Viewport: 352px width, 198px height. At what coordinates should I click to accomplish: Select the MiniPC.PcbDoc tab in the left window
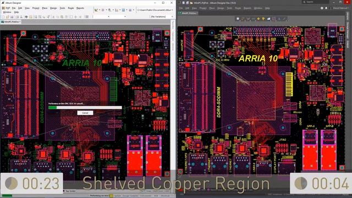point(11,22)
